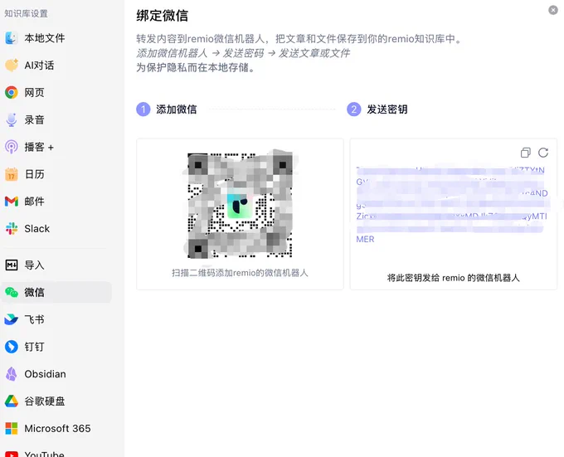Click the Microsoft 365 logo icon
This screenshot has width=564, height=457.
click(x=12, y=428)
